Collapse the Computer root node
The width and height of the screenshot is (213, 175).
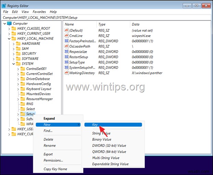(x=4, y=24)
